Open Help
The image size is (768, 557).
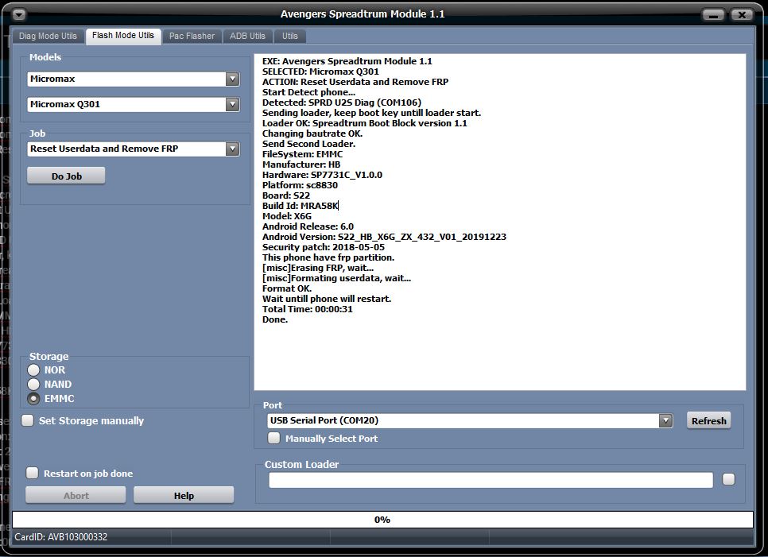click(184, 495)
